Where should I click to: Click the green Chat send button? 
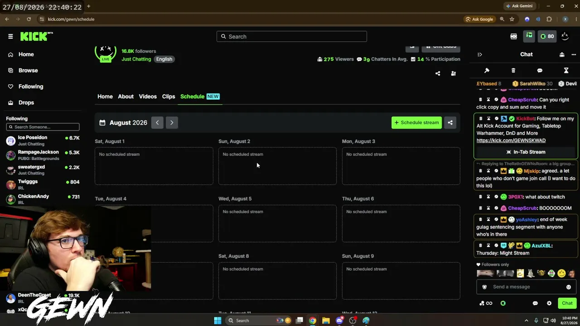click(567, 303)
